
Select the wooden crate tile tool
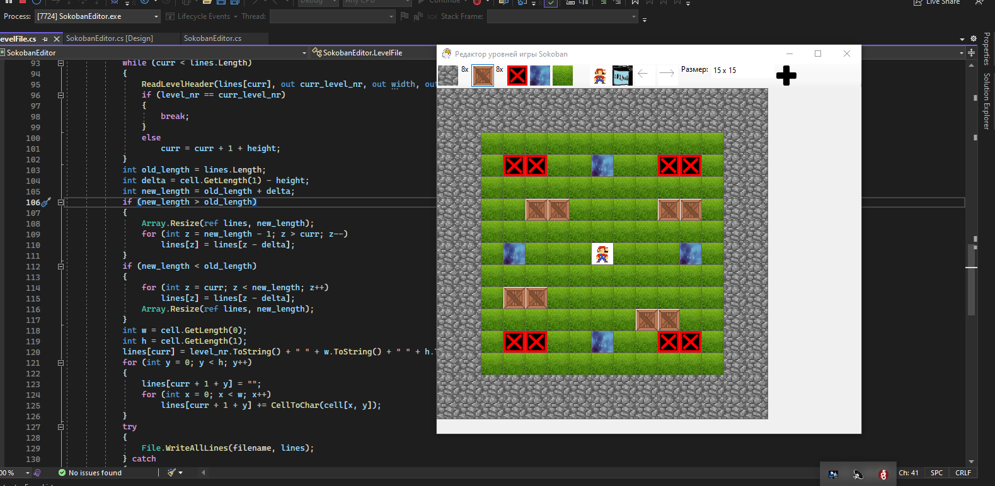483,76
